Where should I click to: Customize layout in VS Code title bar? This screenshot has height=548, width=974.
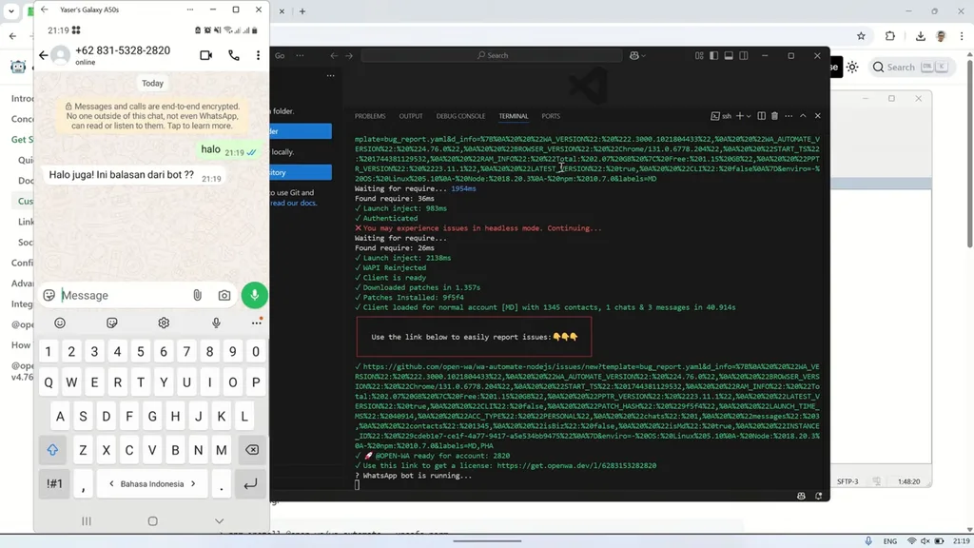699,55
